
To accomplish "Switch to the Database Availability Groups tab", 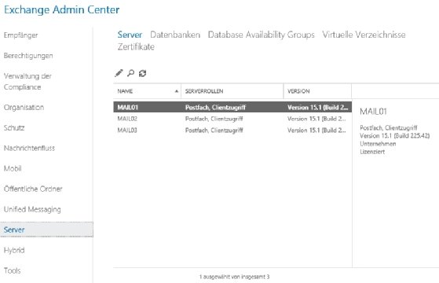I will [x=261, y=35].
